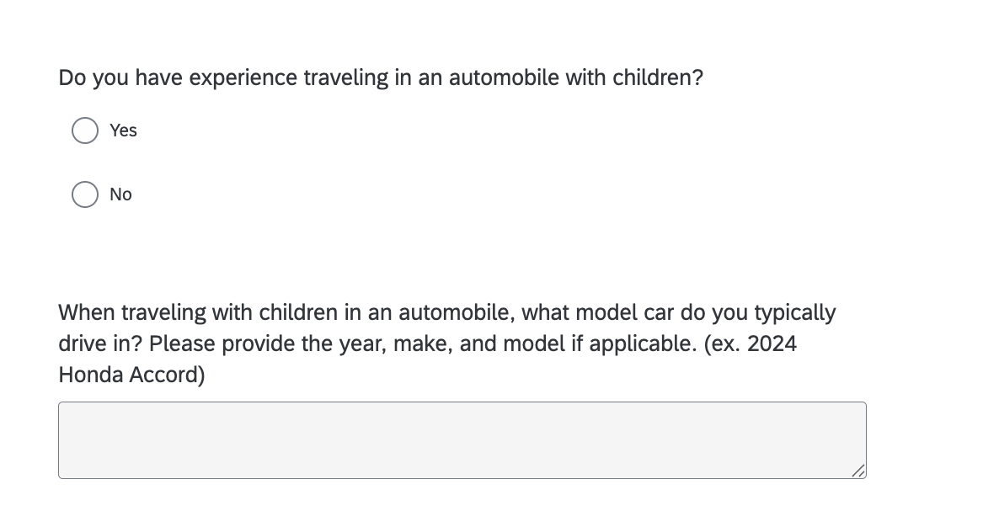
Task: Click the word 'typically' in second question
Action: tap(794, 313)
